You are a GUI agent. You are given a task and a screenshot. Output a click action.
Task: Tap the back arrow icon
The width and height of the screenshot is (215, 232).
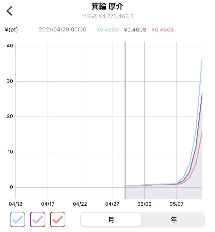point(9,11)
